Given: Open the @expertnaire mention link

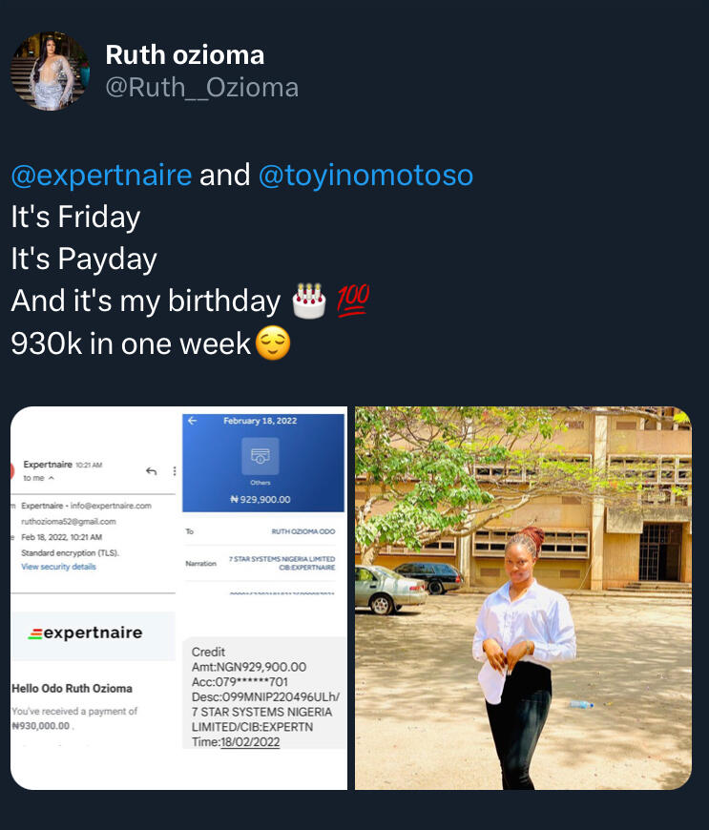Looking at the screenshot, I should [101, 176].
